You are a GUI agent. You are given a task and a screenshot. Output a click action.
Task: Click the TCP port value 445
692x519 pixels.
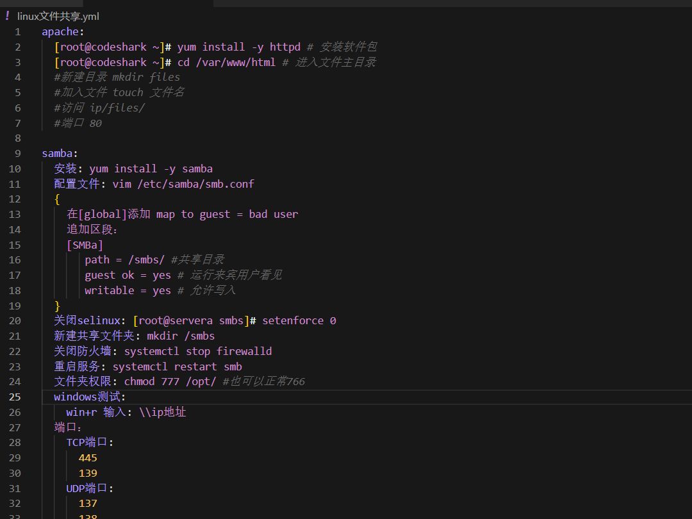[x=88, y=457]
